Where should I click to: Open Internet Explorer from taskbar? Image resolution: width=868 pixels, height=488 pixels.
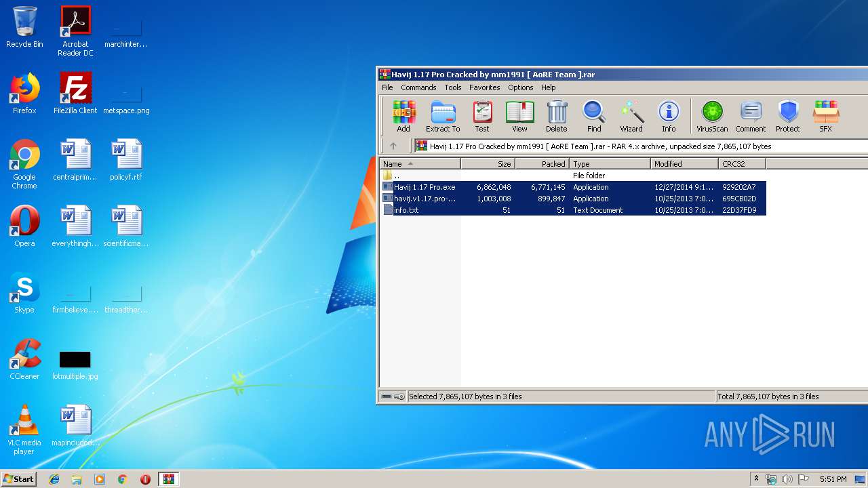[54, 479]
